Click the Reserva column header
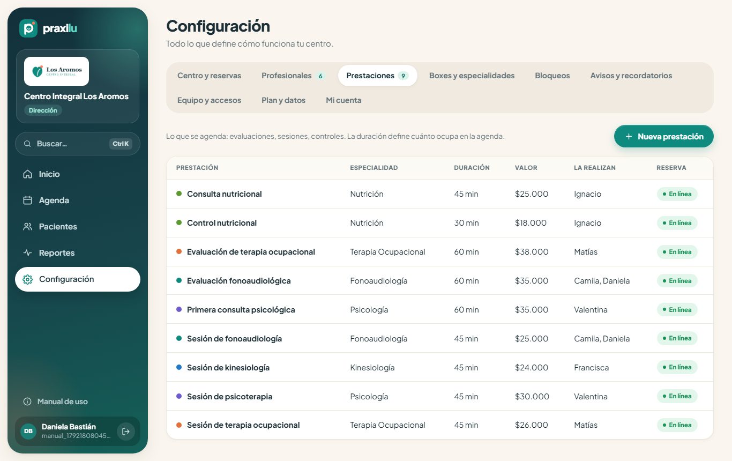 pyautogui.click(x=671, y=168)
